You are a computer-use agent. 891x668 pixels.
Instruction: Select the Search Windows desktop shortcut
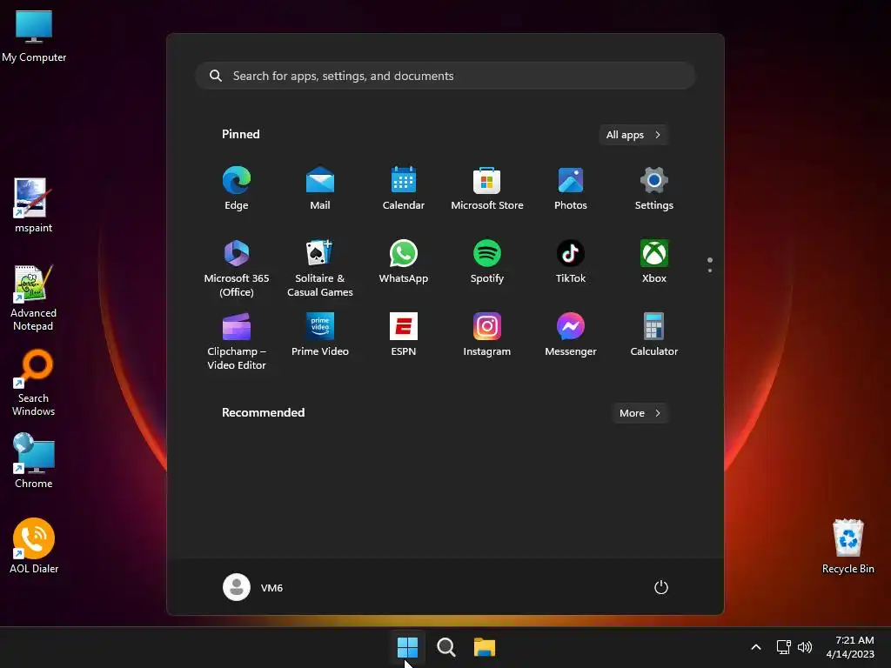click(x=34, y=384)
